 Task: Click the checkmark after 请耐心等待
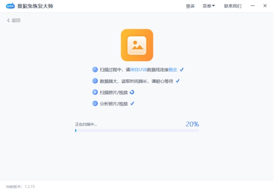[178, 81]
